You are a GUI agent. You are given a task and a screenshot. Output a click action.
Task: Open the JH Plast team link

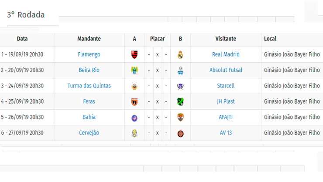tap(226, 101)
